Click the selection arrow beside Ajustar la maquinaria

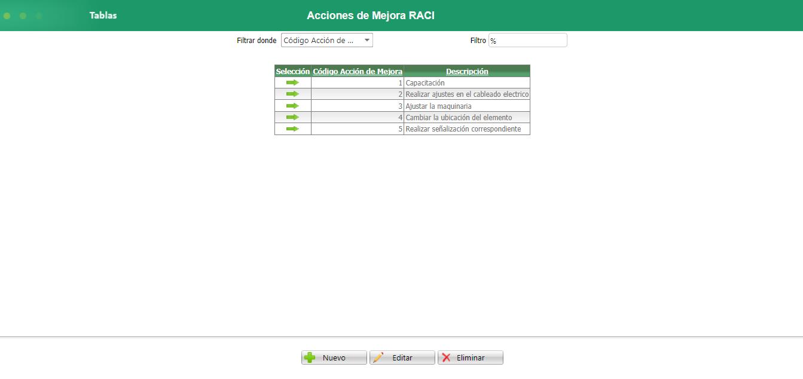pyautogui.click(x=292, y=105)
